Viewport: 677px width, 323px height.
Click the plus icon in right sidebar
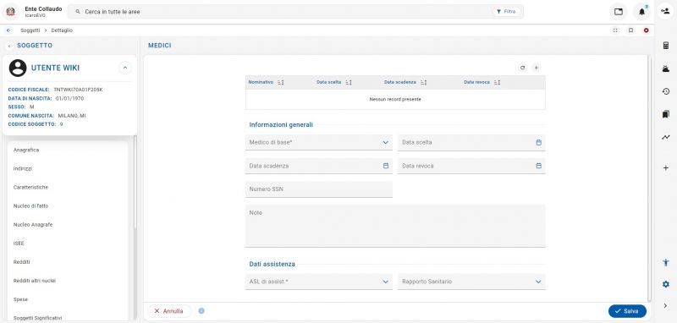point(666,167)
